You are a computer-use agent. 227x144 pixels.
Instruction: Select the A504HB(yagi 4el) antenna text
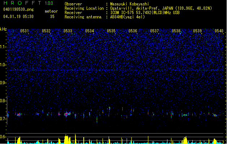[x=127, y=17]
